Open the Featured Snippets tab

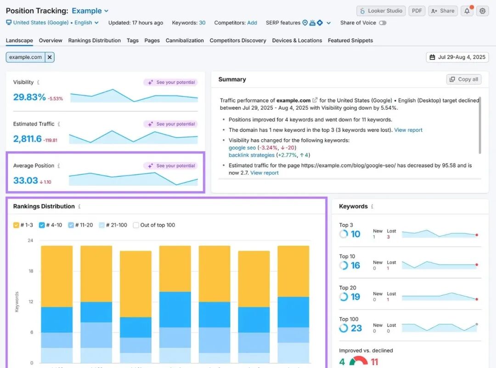coord(350,40)
